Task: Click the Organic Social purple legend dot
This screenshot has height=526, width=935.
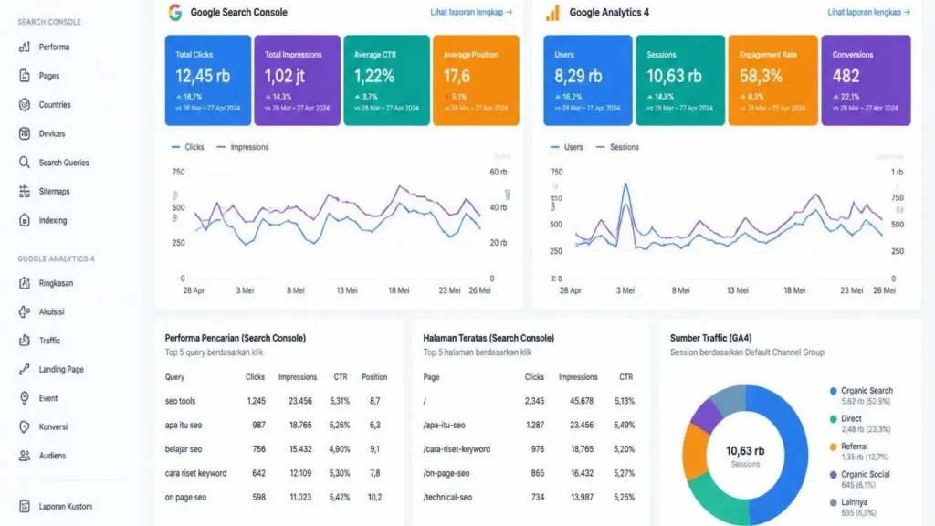Action: (833, 475)
